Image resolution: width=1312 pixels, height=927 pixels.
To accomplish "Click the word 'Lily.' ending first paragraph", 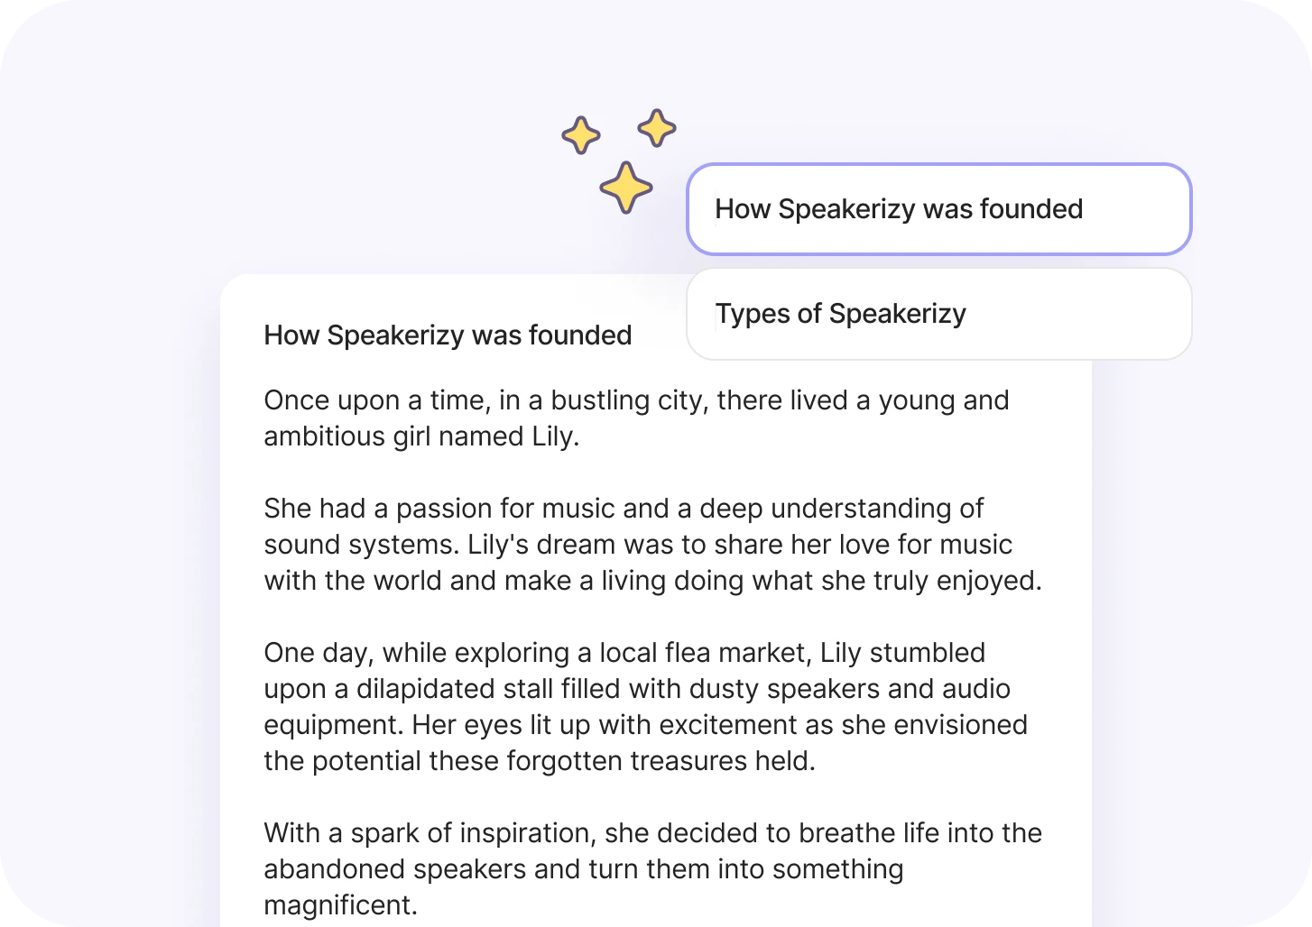I will (556, 436).
